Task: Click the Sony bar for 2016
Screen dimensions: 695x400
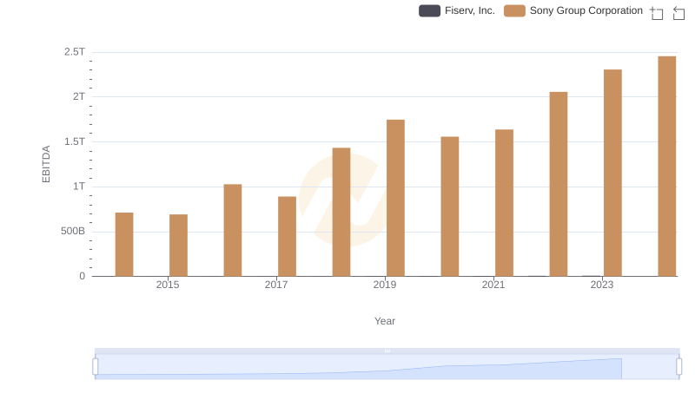Action: click(x=233, y=230)
